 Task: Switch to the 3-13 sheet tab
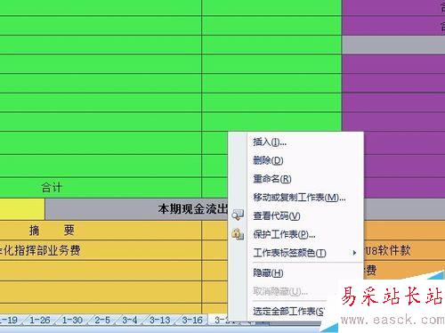point(160,321)
